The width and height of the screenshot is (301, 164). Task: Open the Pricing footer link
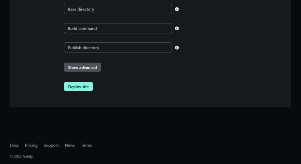click(x=31, y=145)
